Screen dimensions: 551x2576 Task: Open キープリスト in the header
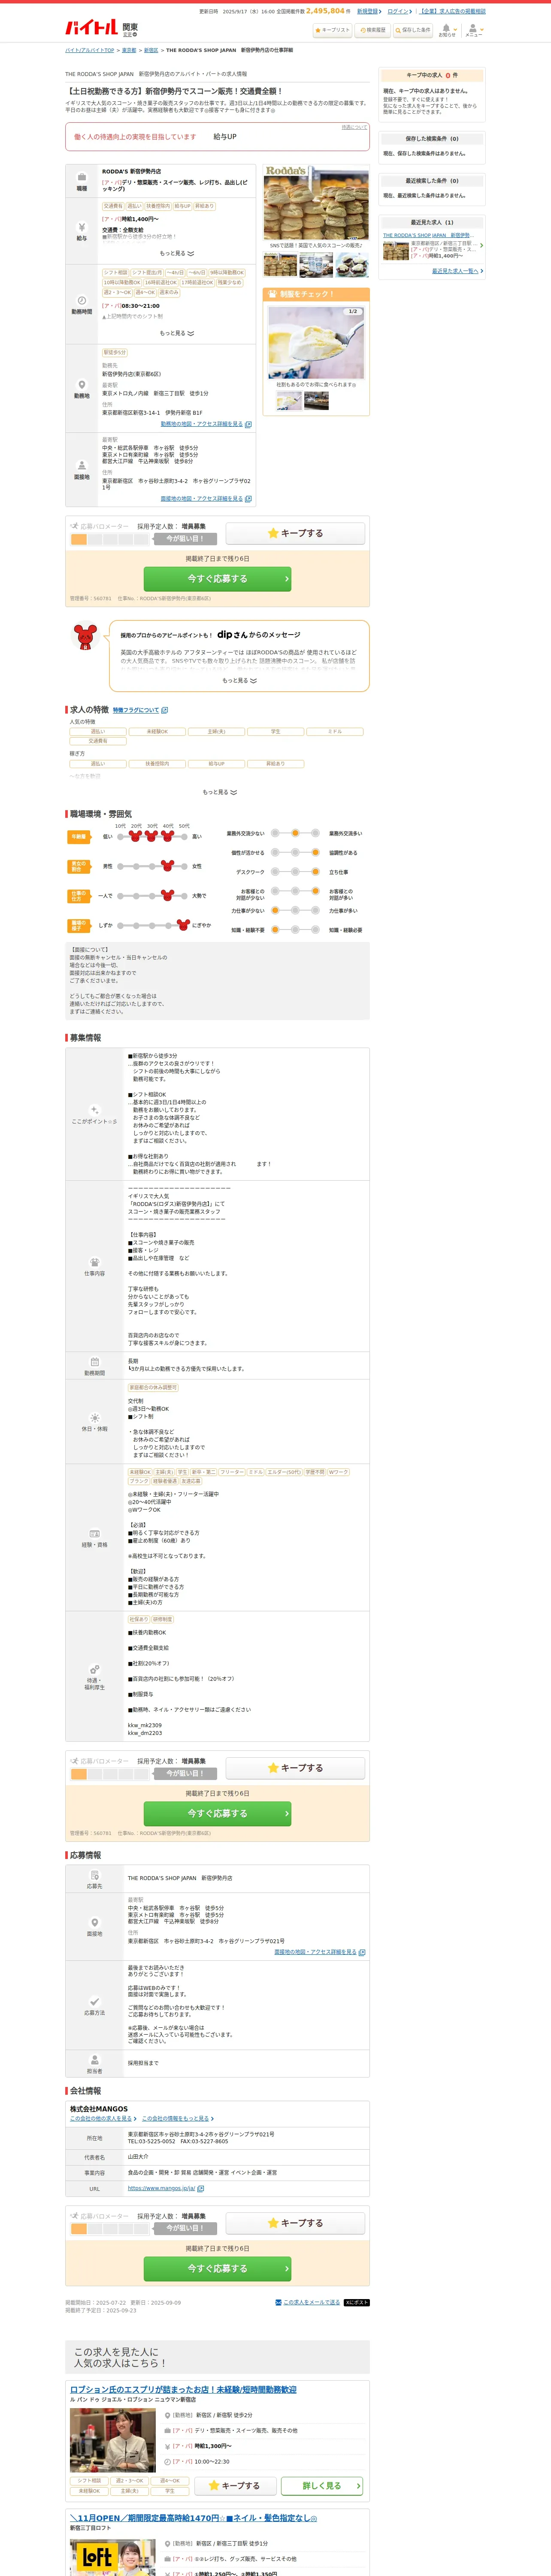(332, 30)
